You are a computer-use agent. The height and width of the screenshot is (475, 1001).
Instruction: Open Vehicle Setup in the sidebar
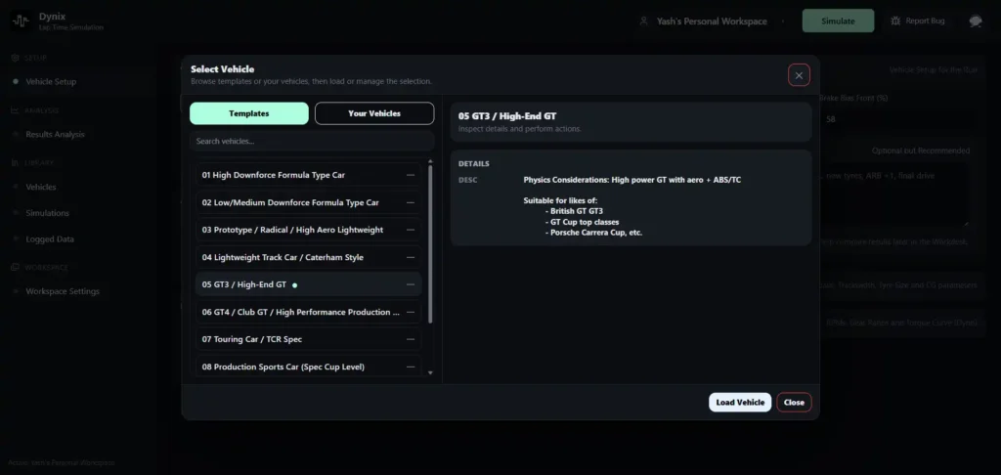pyautogui.click(x=51, y=82)
